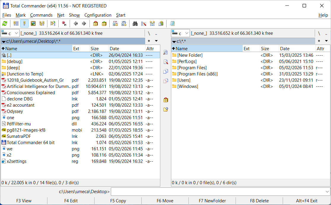
Task: Toggle brief file list view
Action: click(15, 24)
